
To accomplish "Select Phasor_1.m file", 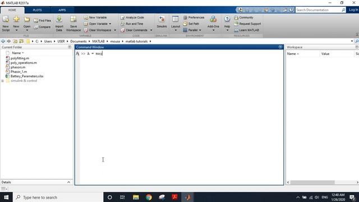I will point(19,72).
